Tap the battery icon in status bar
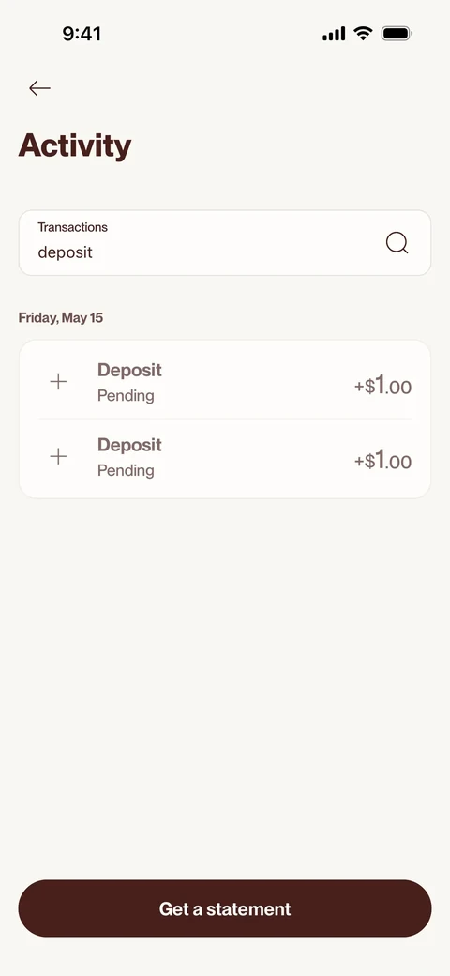450x976 pixels. point(397,34)
